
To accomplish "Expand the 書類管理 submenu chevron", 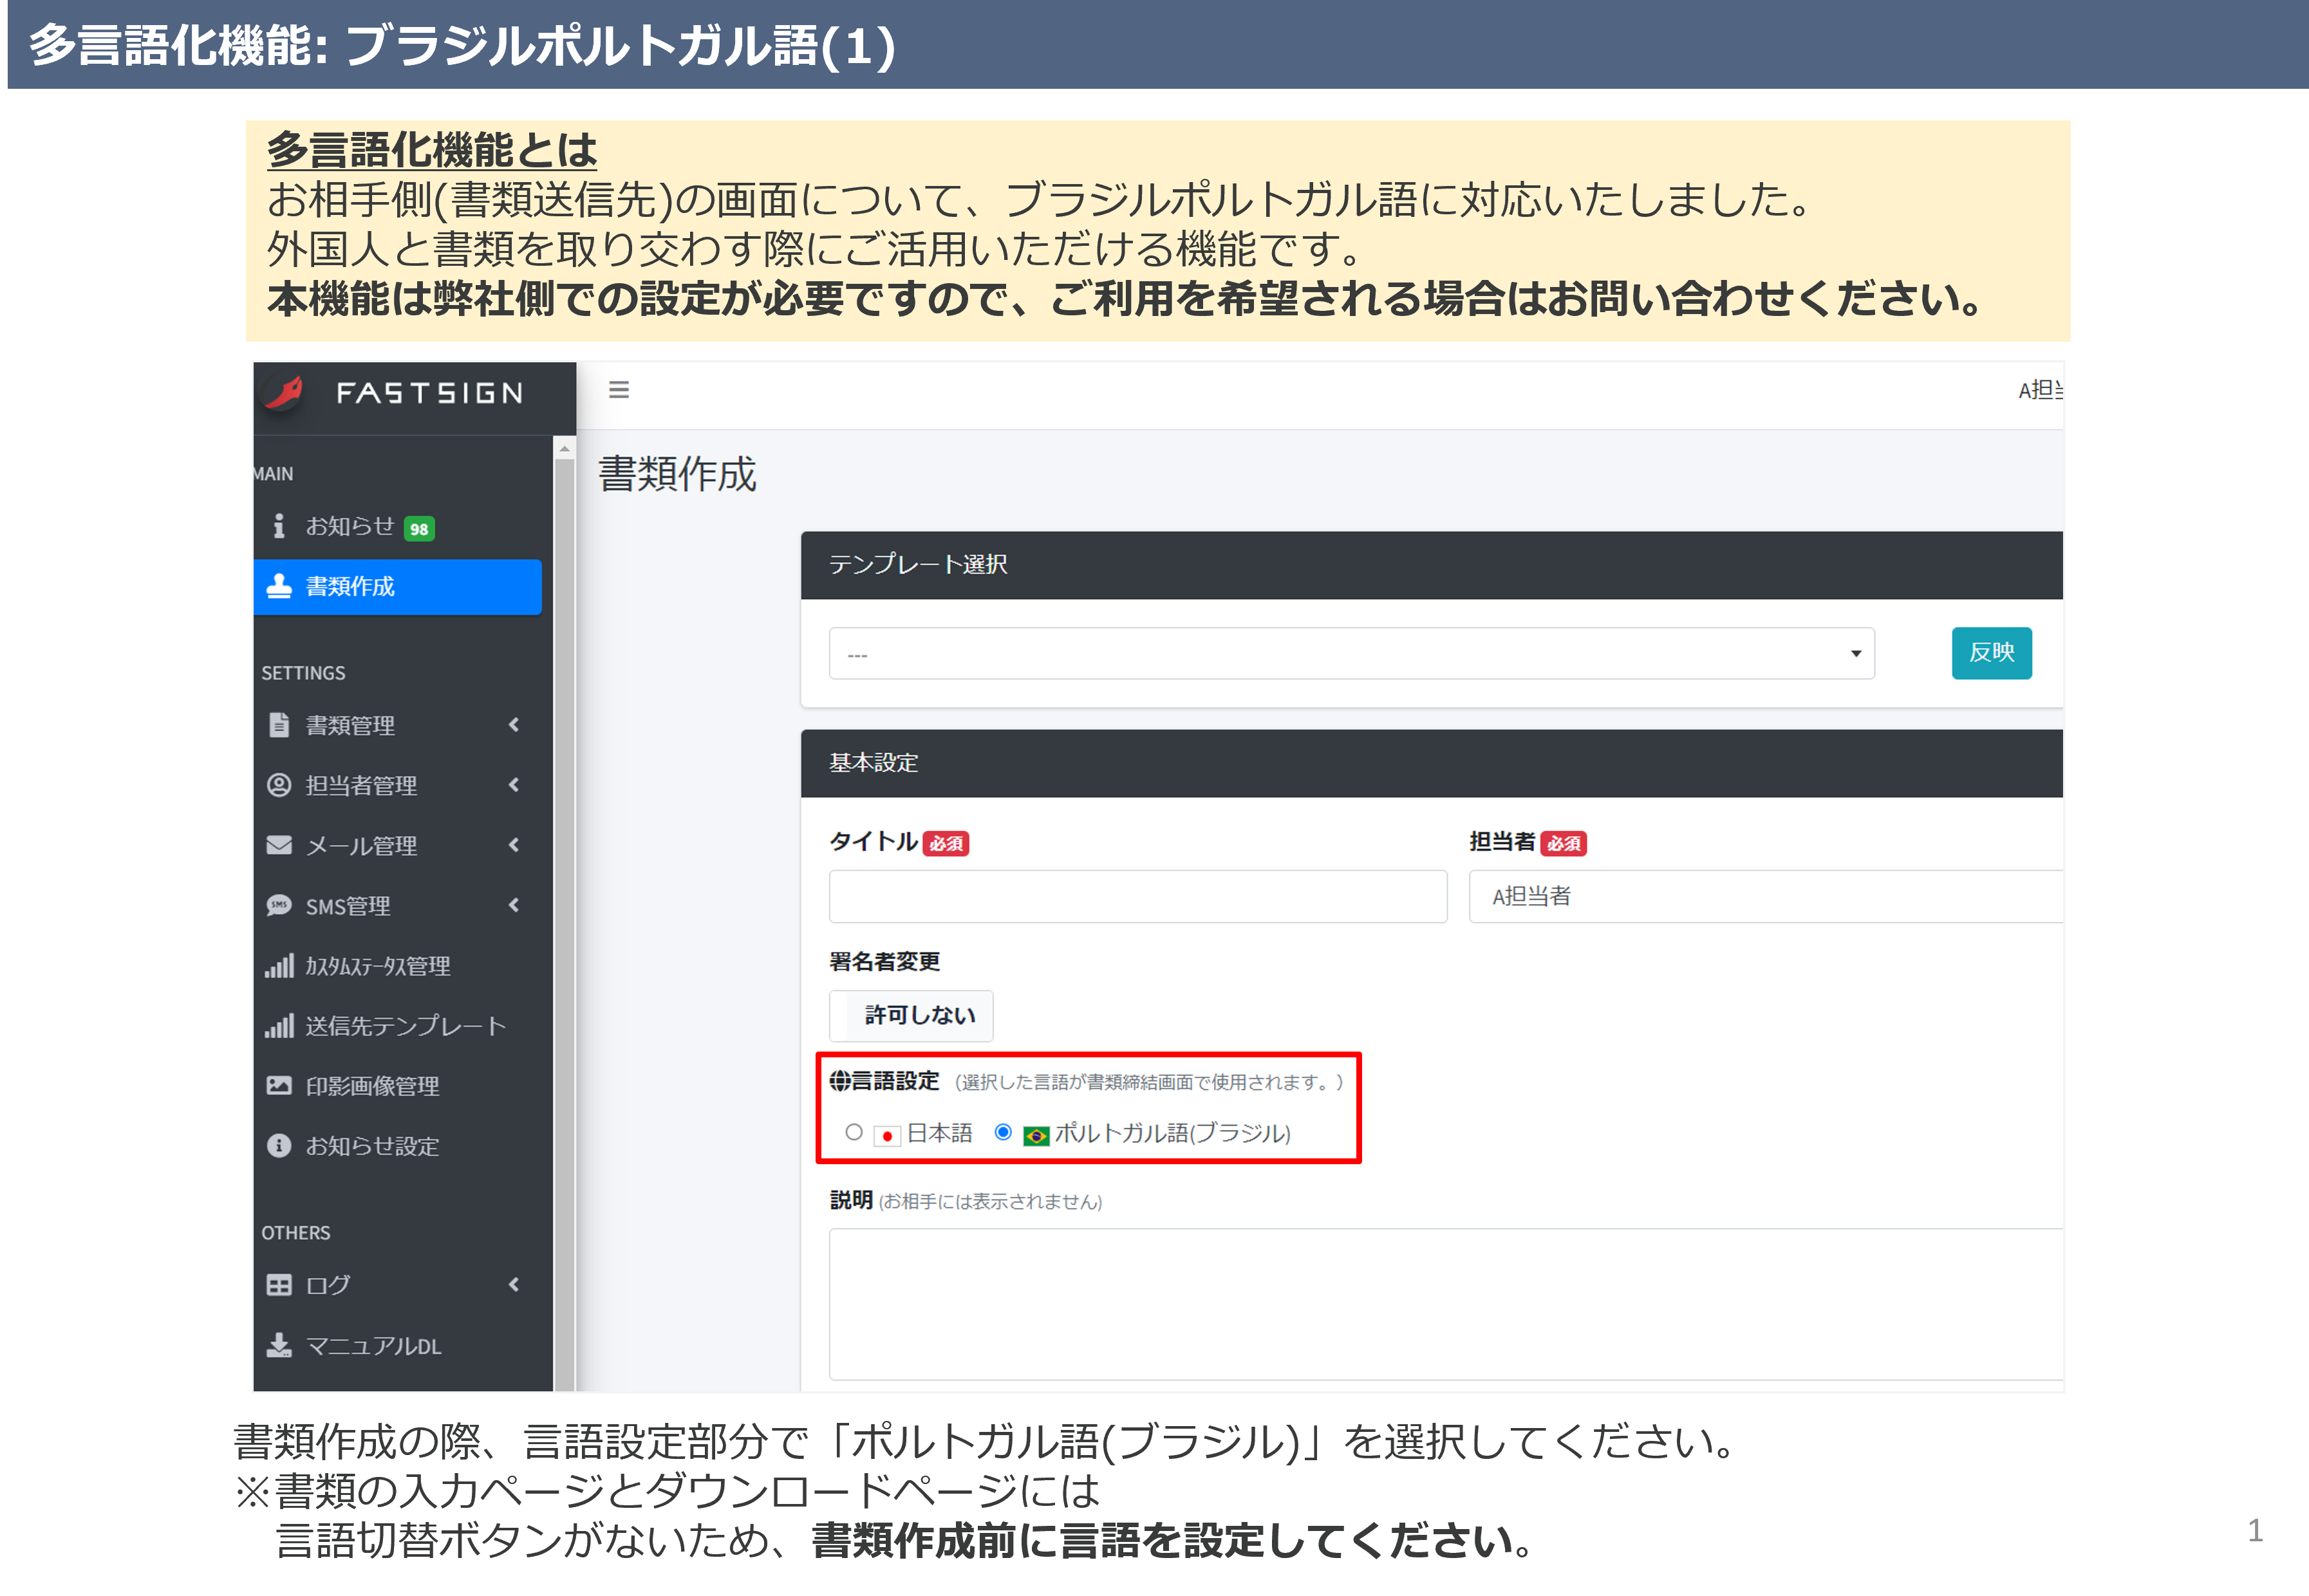I will [x=514, y=725].
